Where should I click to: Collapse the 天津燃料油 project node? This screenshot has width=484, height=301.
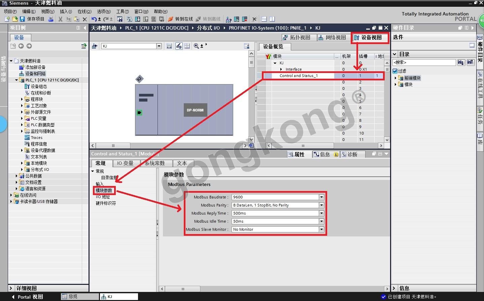pos(11,61)
